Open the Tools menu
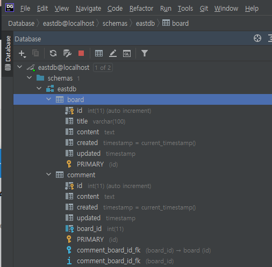Screen dimensions: 272x267 [185, 9]
